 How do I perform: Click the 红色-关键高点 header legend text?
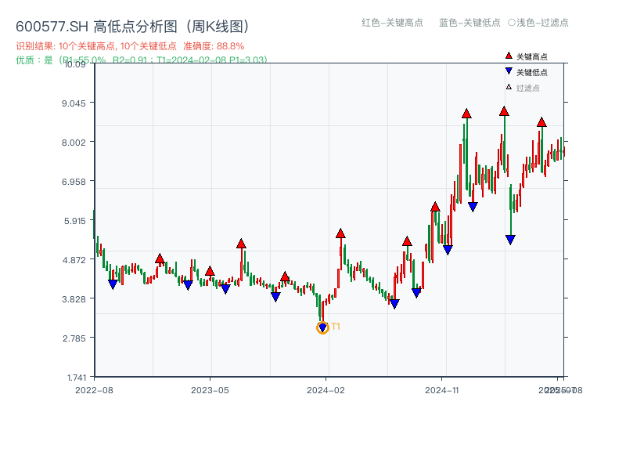click(x=392, y=23)
